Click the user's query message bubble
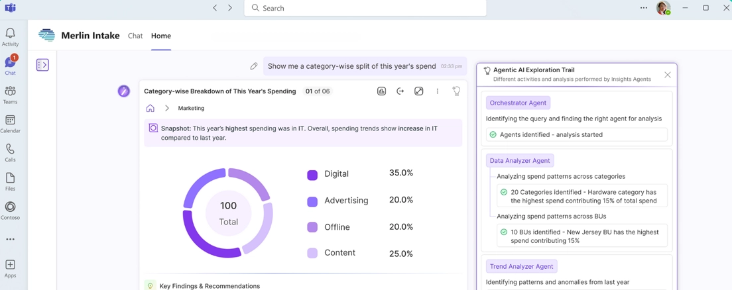 tap(365, 66)
